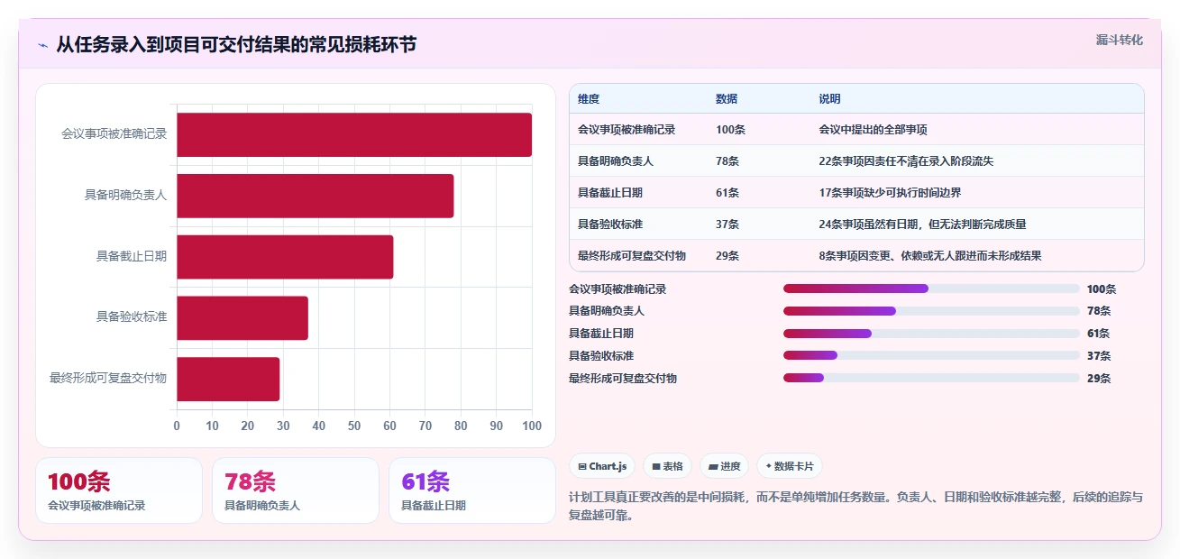Viewport: 1180px width, 559px height.
Task: Click the page title 从任务录入到项目可交付结果的常见损耗环节
Action: [236, 45]
